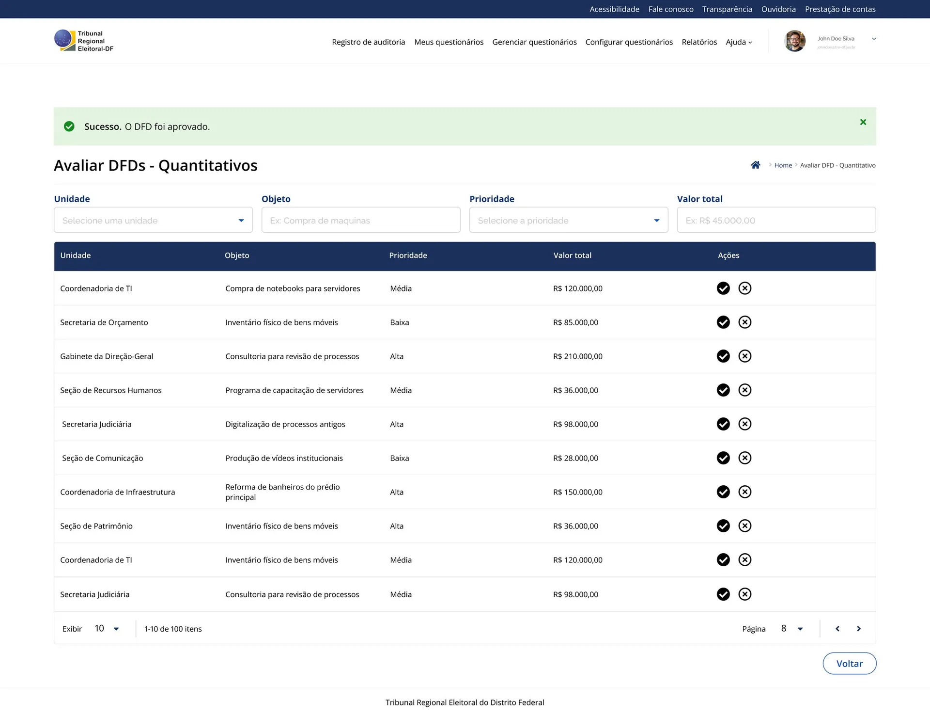
Task: Reject Digitalização de processos antigos
Action: [745, 424]
